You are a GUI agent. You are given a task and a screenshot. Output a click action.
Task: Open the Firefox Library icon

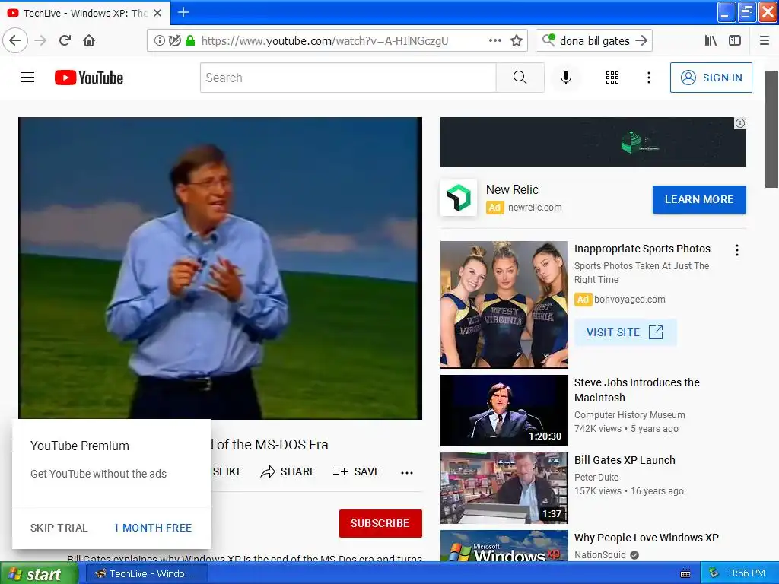[711, 41]
